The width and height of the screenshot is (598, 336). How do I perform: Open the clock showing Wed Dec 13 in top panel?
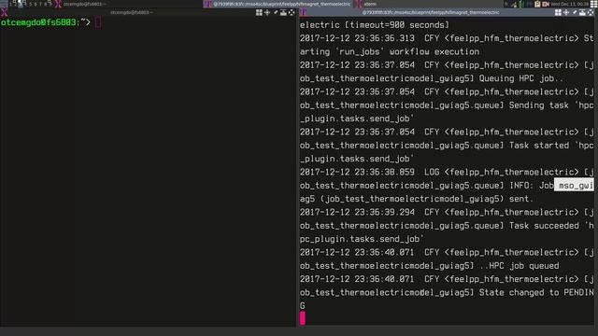(x=570, y=4)
